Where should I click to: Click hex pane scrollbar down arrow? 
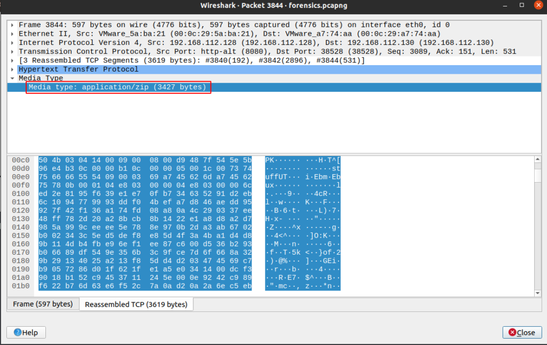tap(537, 293)
